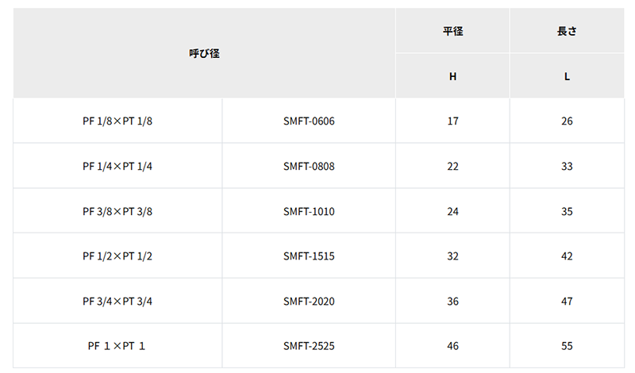Click value 55 in SMFT-2525 row

pyautogui.click(x=567, y=346)
